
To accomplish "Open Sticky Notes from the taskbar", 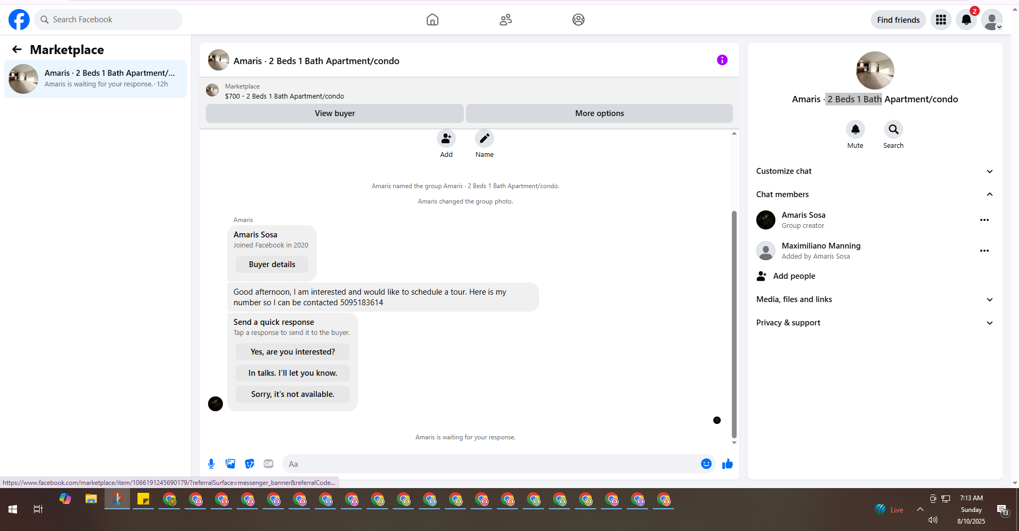I will click(143, 499).
